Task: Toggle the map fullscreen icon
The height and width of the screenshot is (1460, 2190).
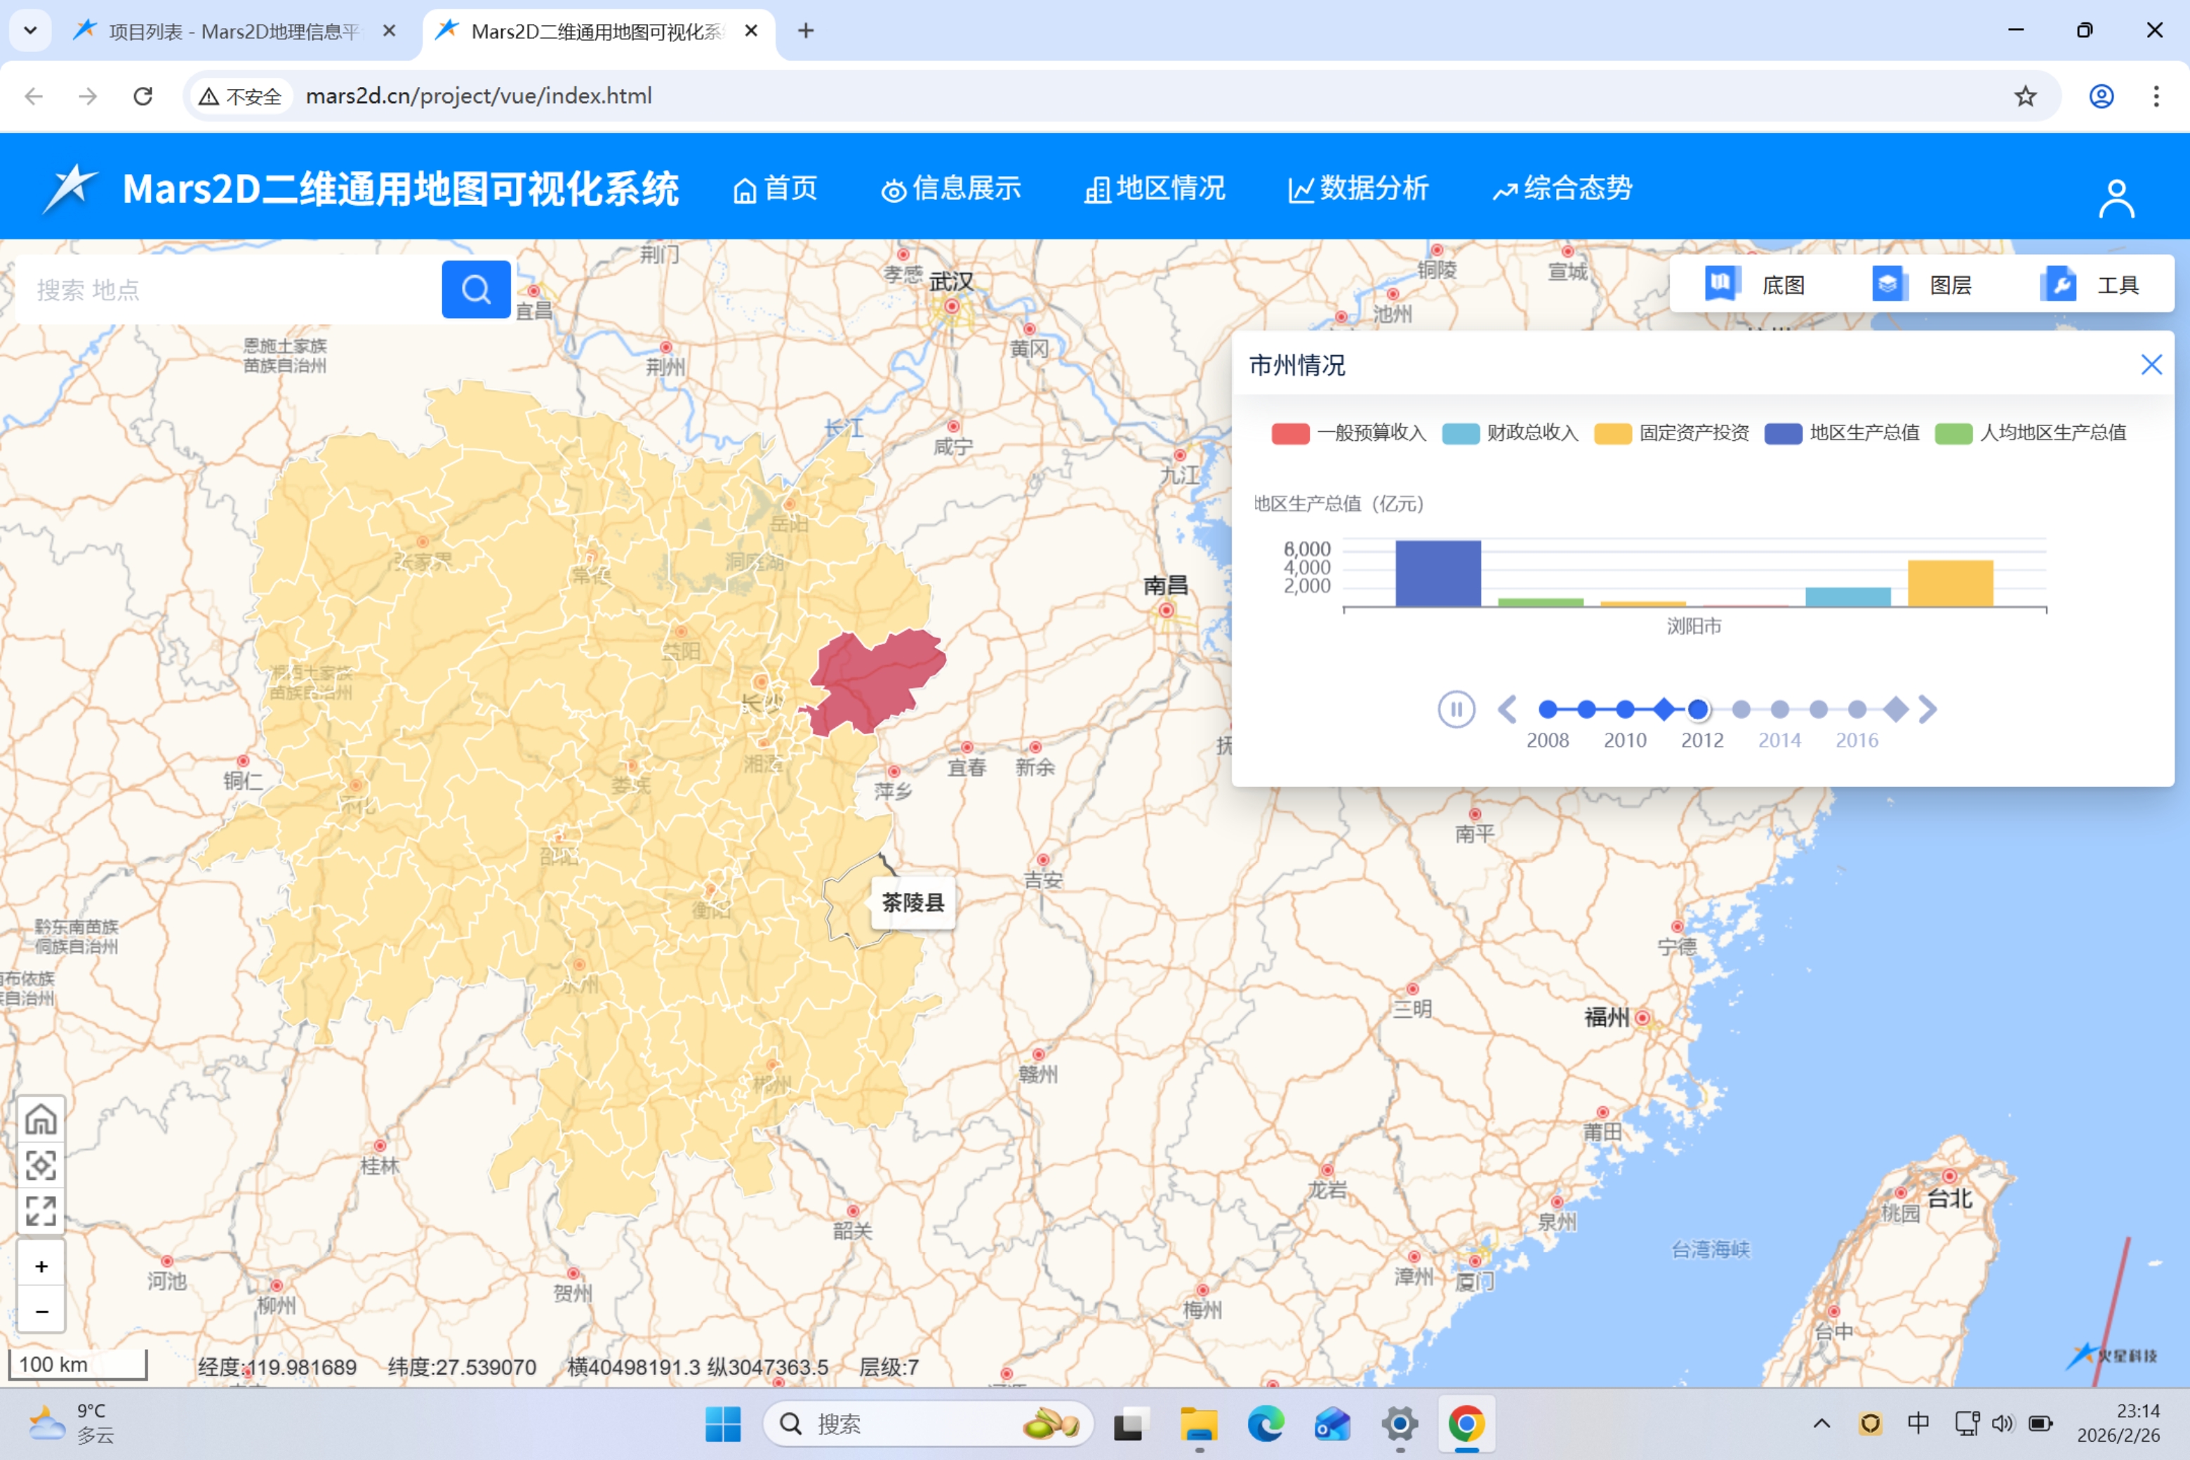Action: click(41, 1210)
